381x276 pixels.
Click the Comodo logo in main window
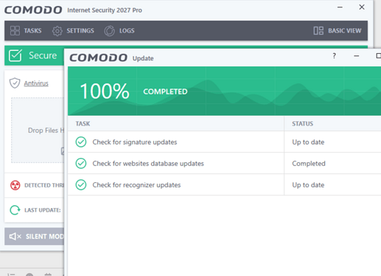(x=33, y=10)
